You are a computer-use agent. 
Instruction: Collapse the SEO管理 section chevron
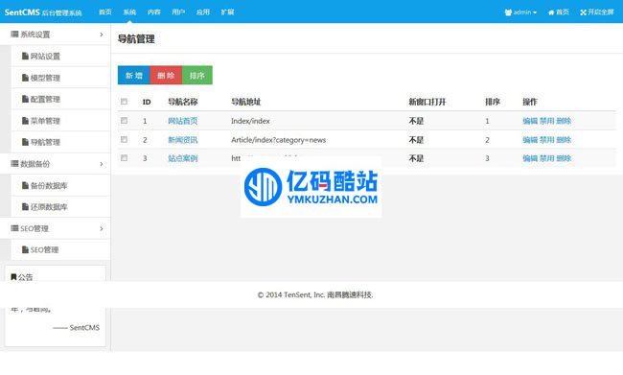coord(102,228)
